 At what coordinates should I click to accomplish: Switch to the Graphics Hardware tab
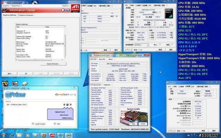26,15
